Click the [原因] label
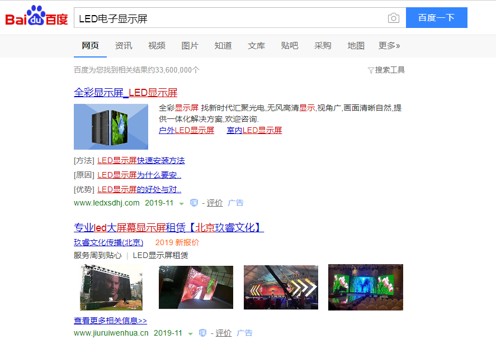This screenshot has width=496, height=344. coord(84,175)
